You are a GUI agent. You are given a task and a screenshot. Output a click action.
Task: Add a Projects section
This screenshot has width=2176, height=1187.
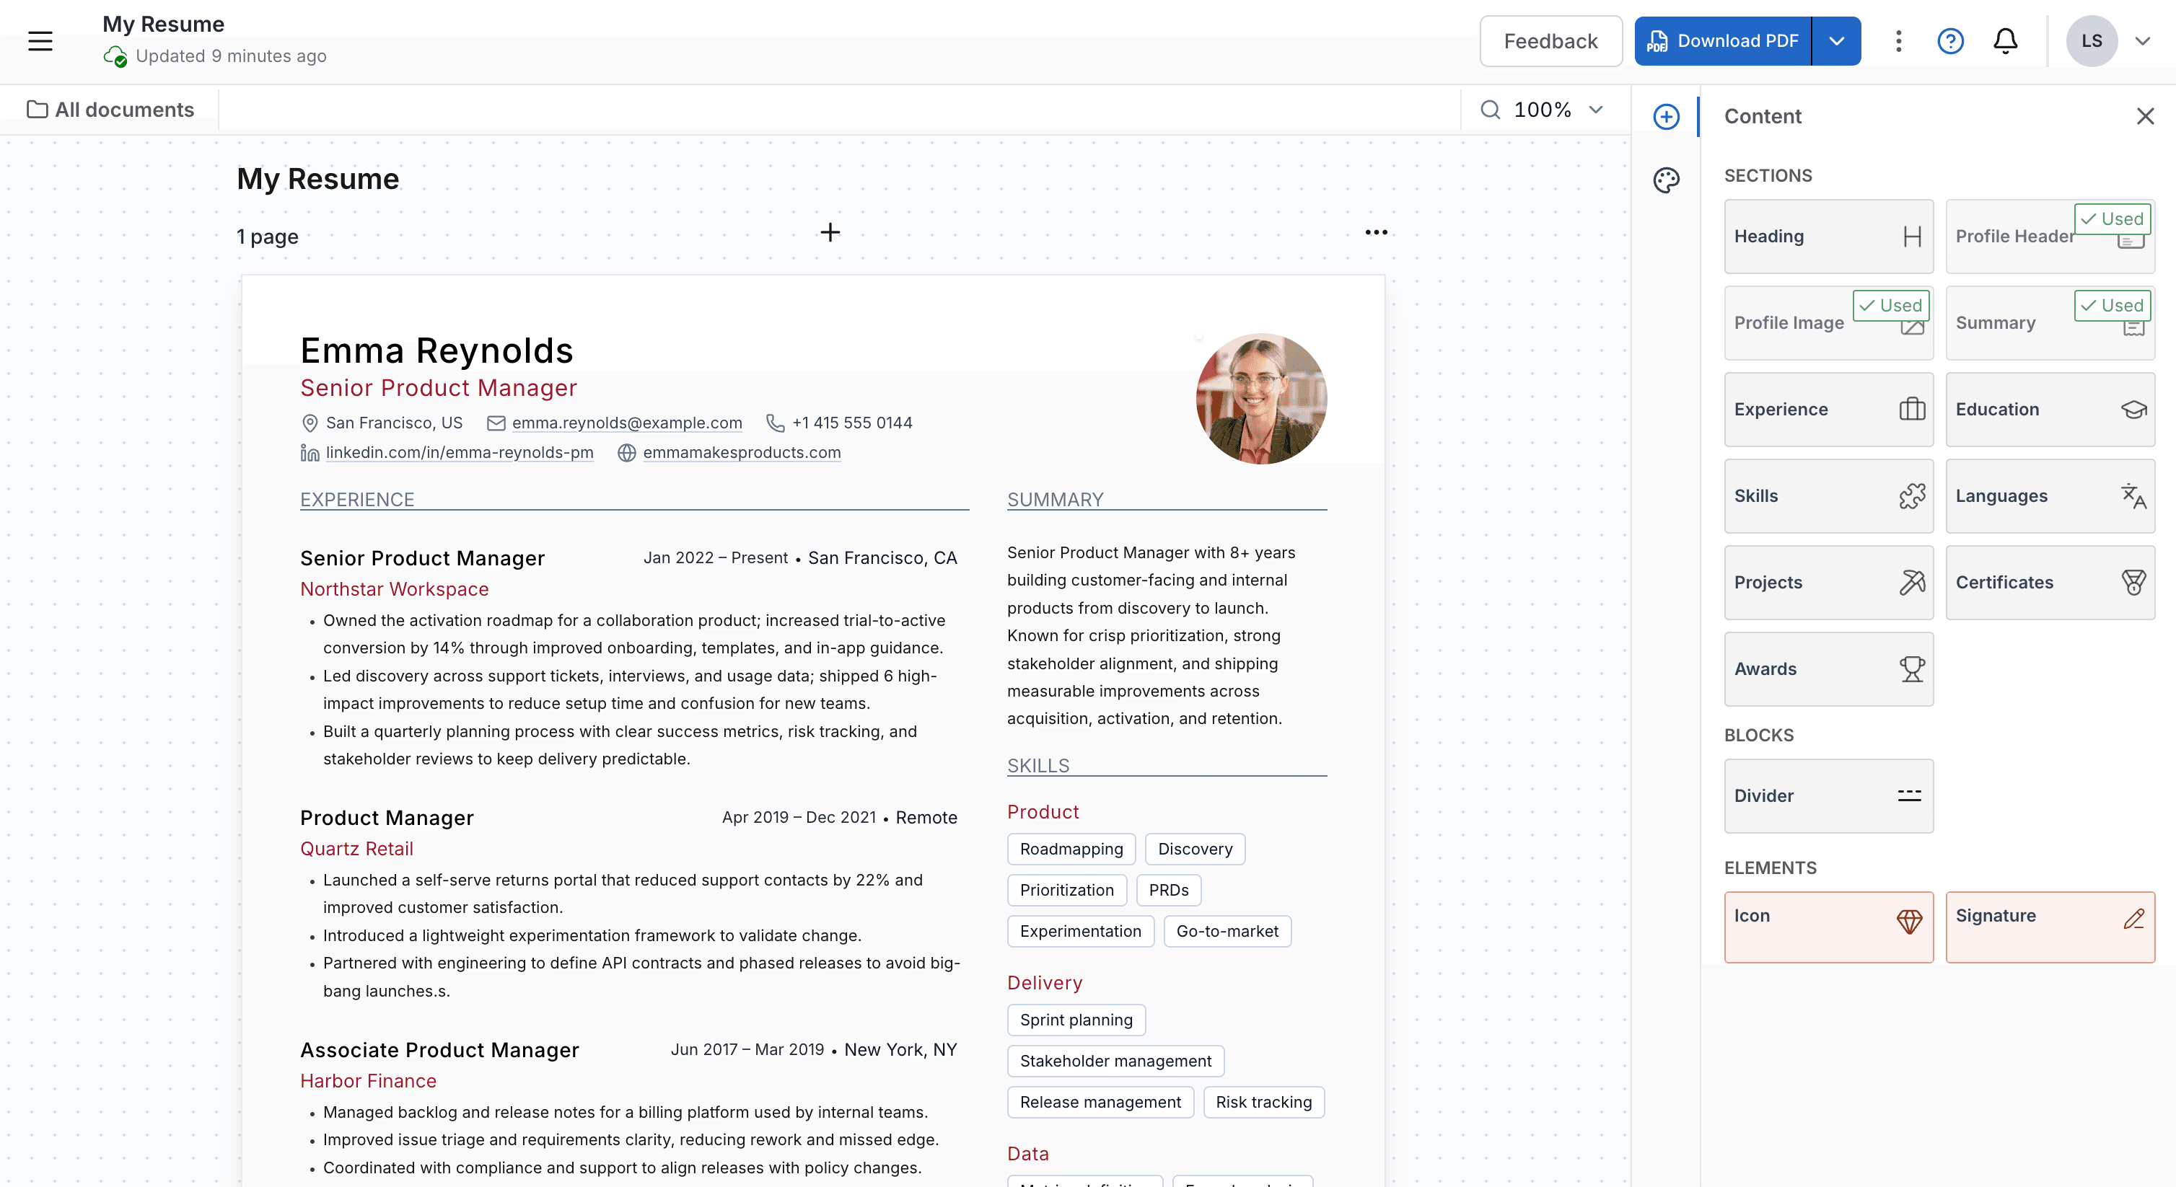(x=1828, y=583)
